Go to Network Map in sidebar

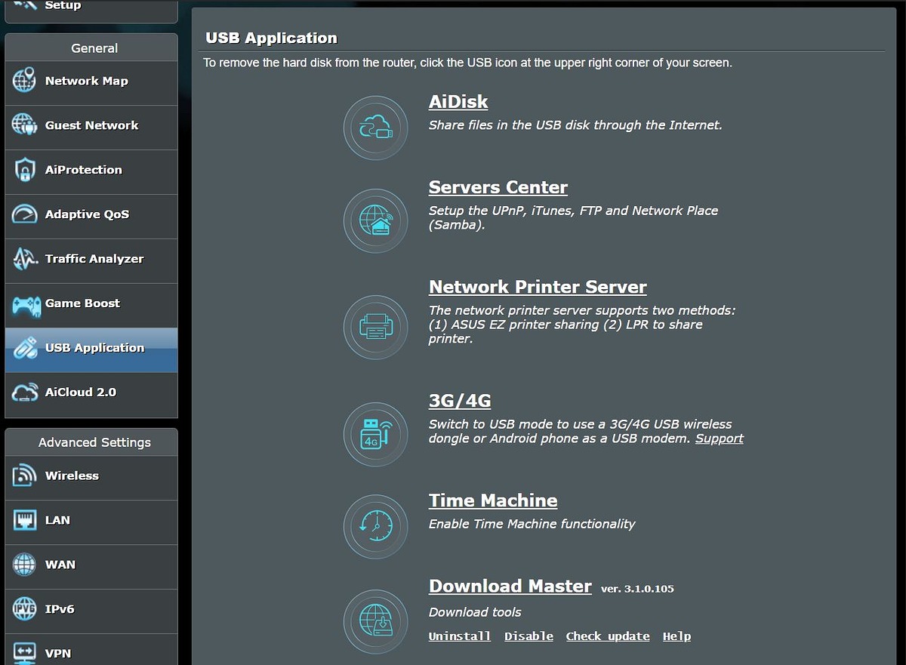point(86,82)
